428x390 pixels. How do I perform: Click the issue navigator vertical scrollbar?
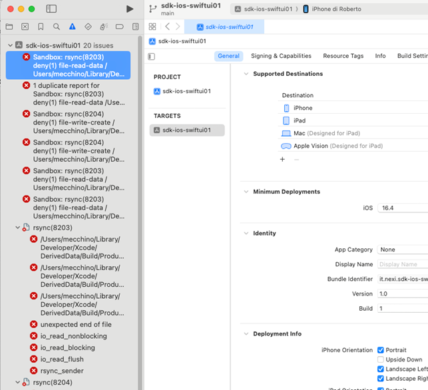140,213
